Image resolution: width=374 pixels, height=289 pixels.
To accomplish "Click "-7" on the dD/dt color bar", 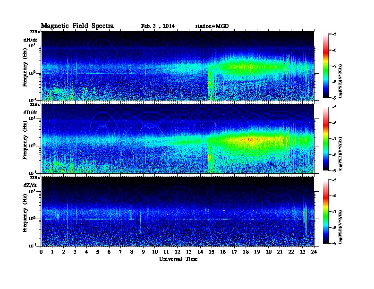I will coord(334,139).
